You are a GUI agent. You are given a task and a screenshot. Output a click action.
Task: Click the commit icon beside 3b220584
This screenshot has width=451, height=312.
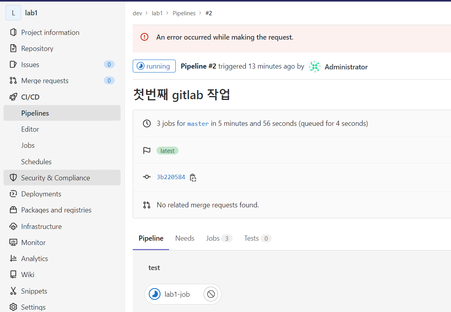[x=147, y=177]
